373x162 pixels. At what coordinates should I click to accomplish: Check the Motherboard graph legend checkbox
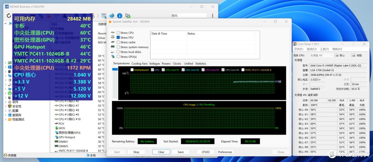tap(132, 70)
